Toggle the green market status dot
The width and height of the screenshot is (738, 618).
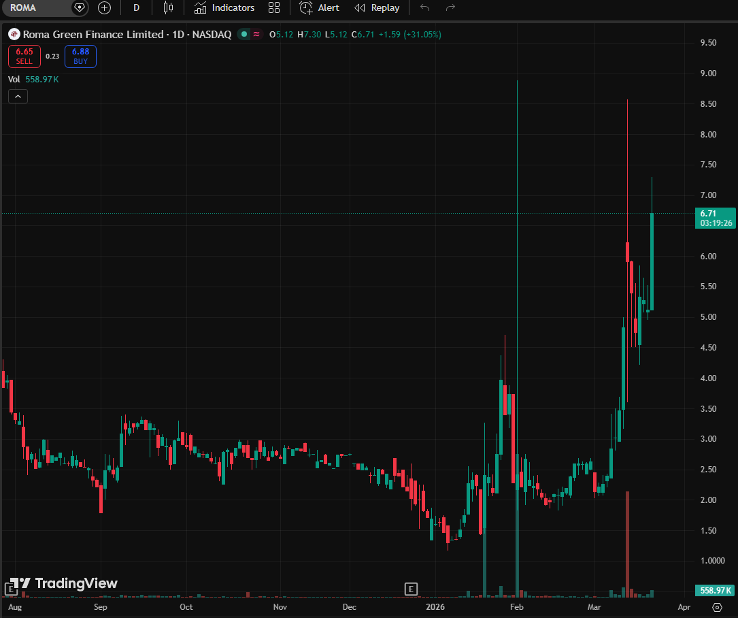click(244, 35)
